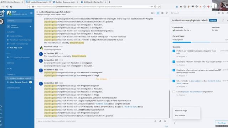Reload the page in the browser
228x128 pixels.
tap(7, 6)
